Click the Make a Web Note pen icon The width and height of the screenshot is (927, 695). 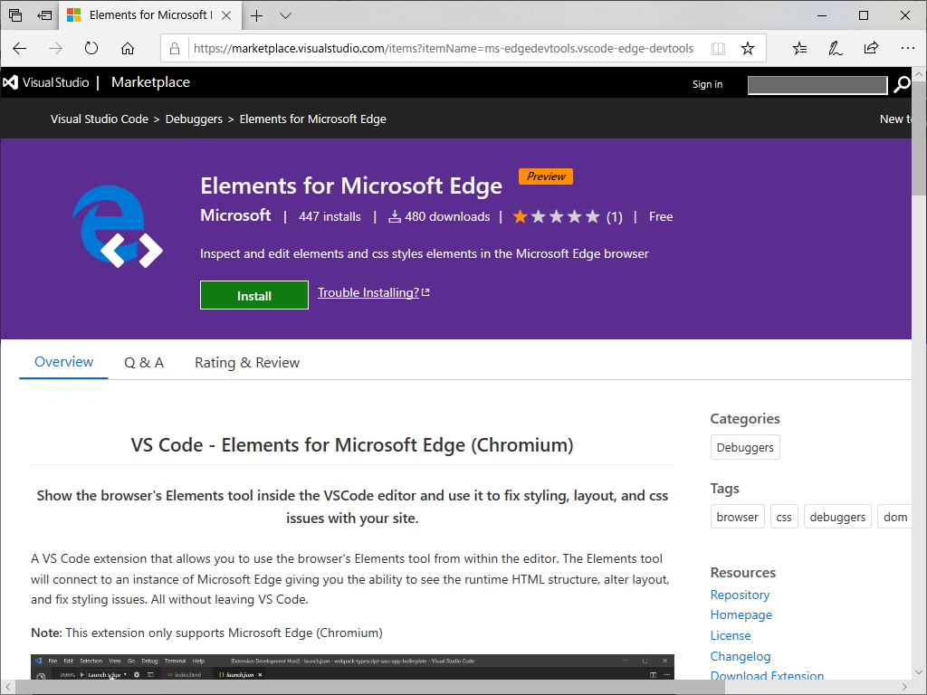coord(834,48)
